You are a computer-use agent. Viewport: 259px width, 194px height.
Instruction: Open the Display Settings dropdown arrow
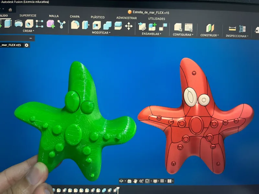tap(158, 181)
